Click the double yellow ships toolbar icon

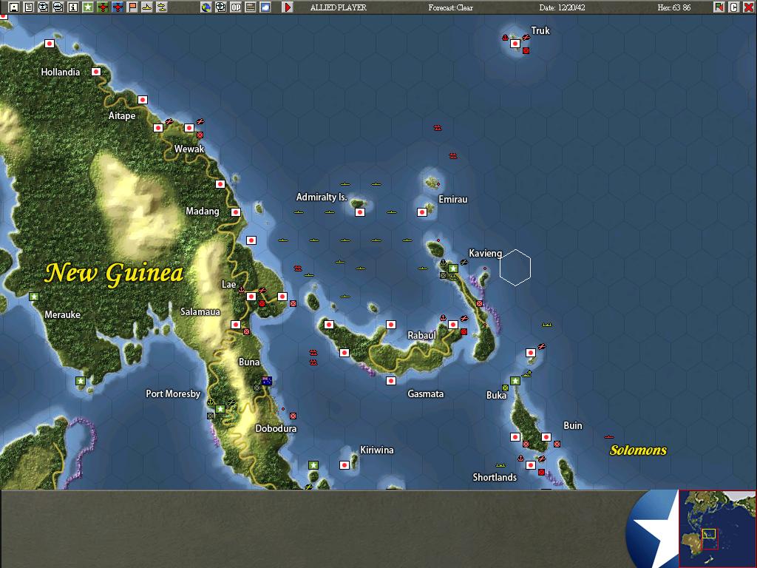(x=162, y=7)
